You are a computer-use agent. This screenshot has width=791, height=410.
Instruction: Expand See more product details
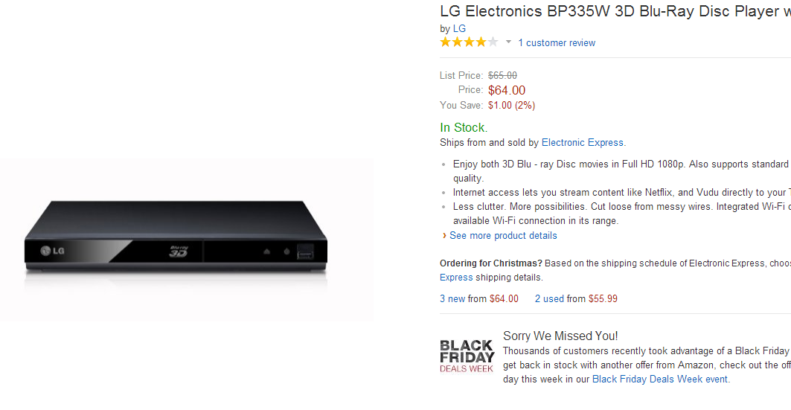tap(503, 236)
